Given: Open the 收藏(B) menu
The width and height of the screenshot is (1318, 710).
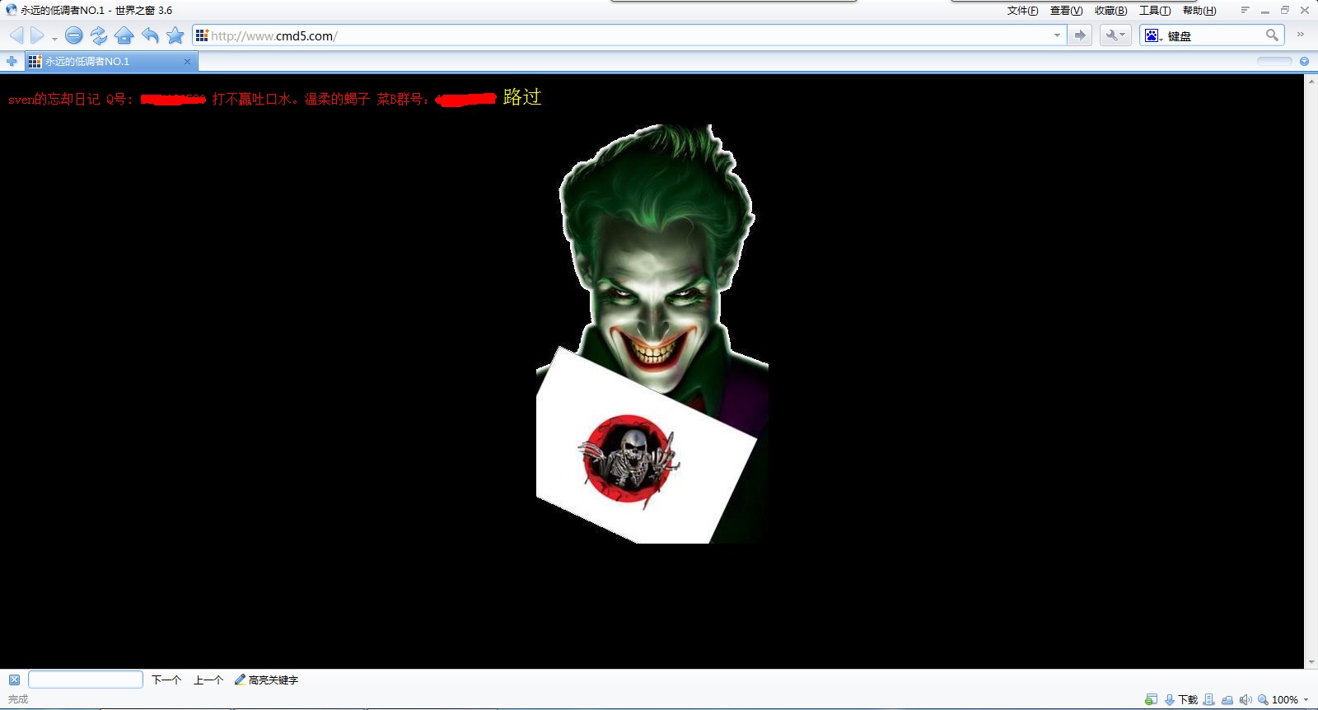Looking at the screenshot, I should point(1110,11).
